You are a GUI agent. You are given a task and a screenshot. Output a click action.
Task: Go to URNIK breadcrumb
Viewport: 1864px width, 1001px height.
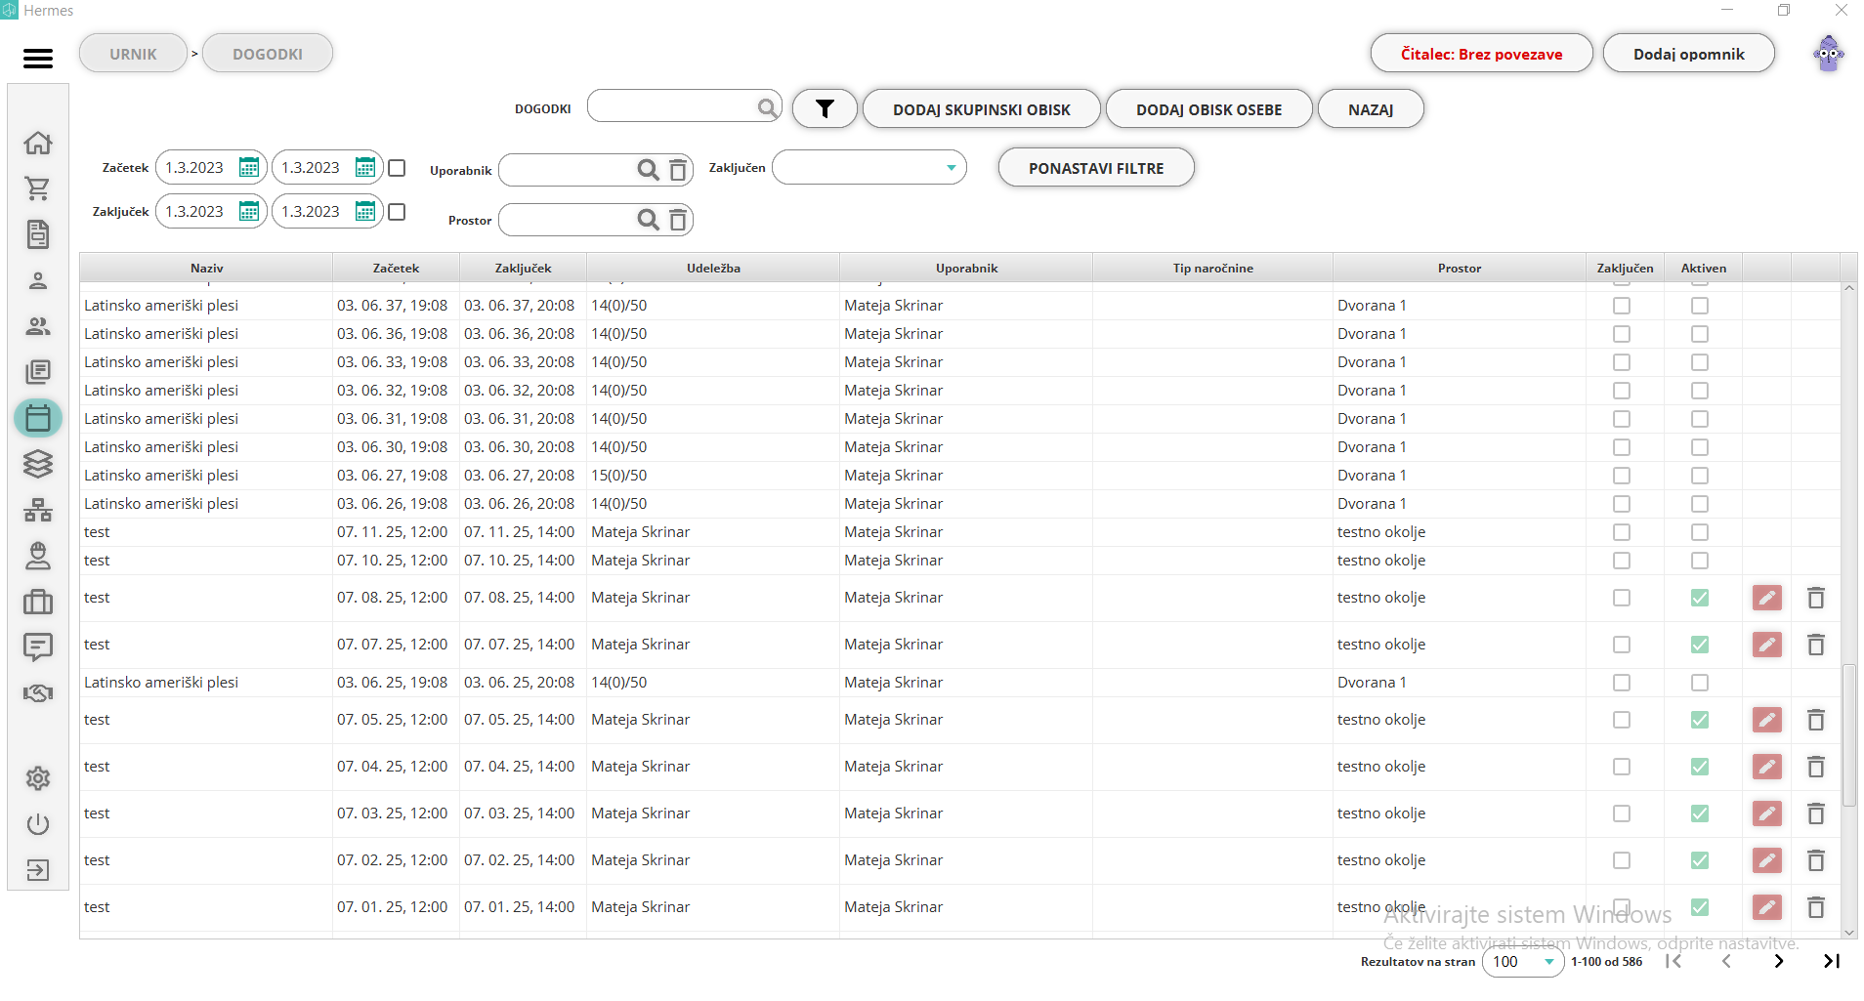click(x=133, y=54)
